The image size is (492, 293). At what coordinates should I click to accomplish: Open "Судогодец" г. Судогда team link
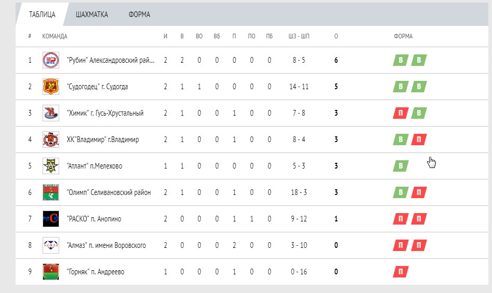pyautogui.click(x=97, y=87)
